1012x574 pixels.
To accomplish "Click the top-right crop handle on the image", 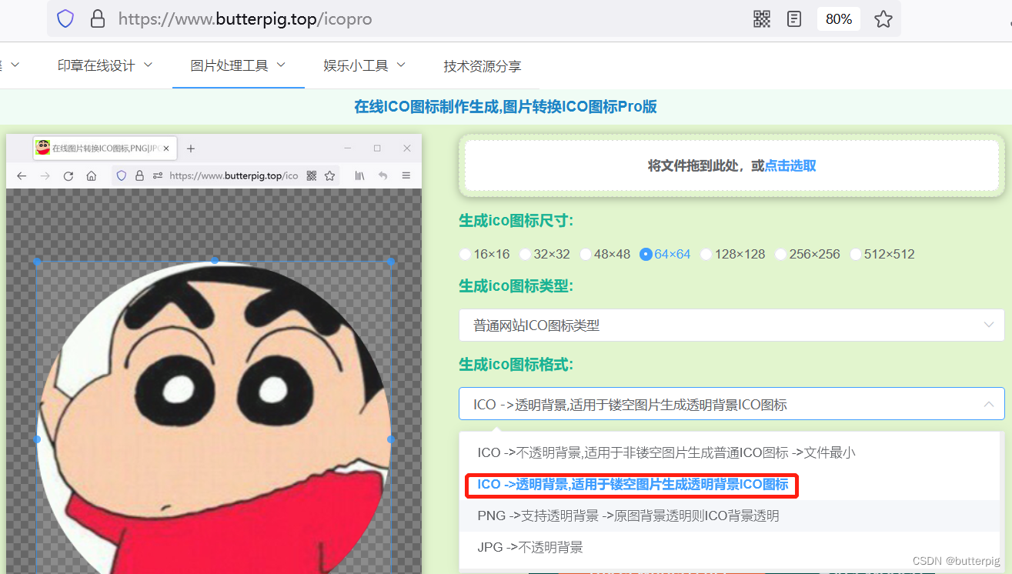I will point(391,262).
